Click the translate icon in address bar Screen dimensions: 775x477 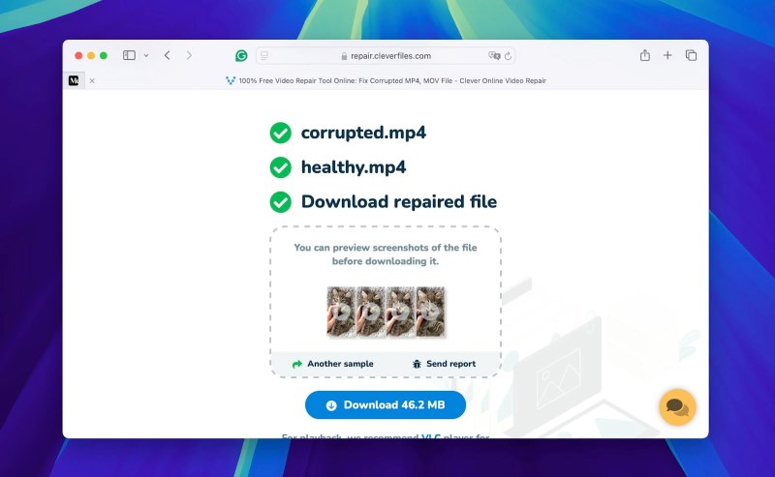tap(494, 56)
